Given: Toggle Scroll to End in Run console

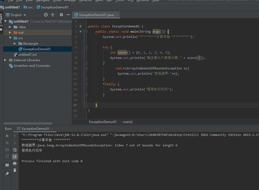Looking at the screenshot, I should click(15, 156).
